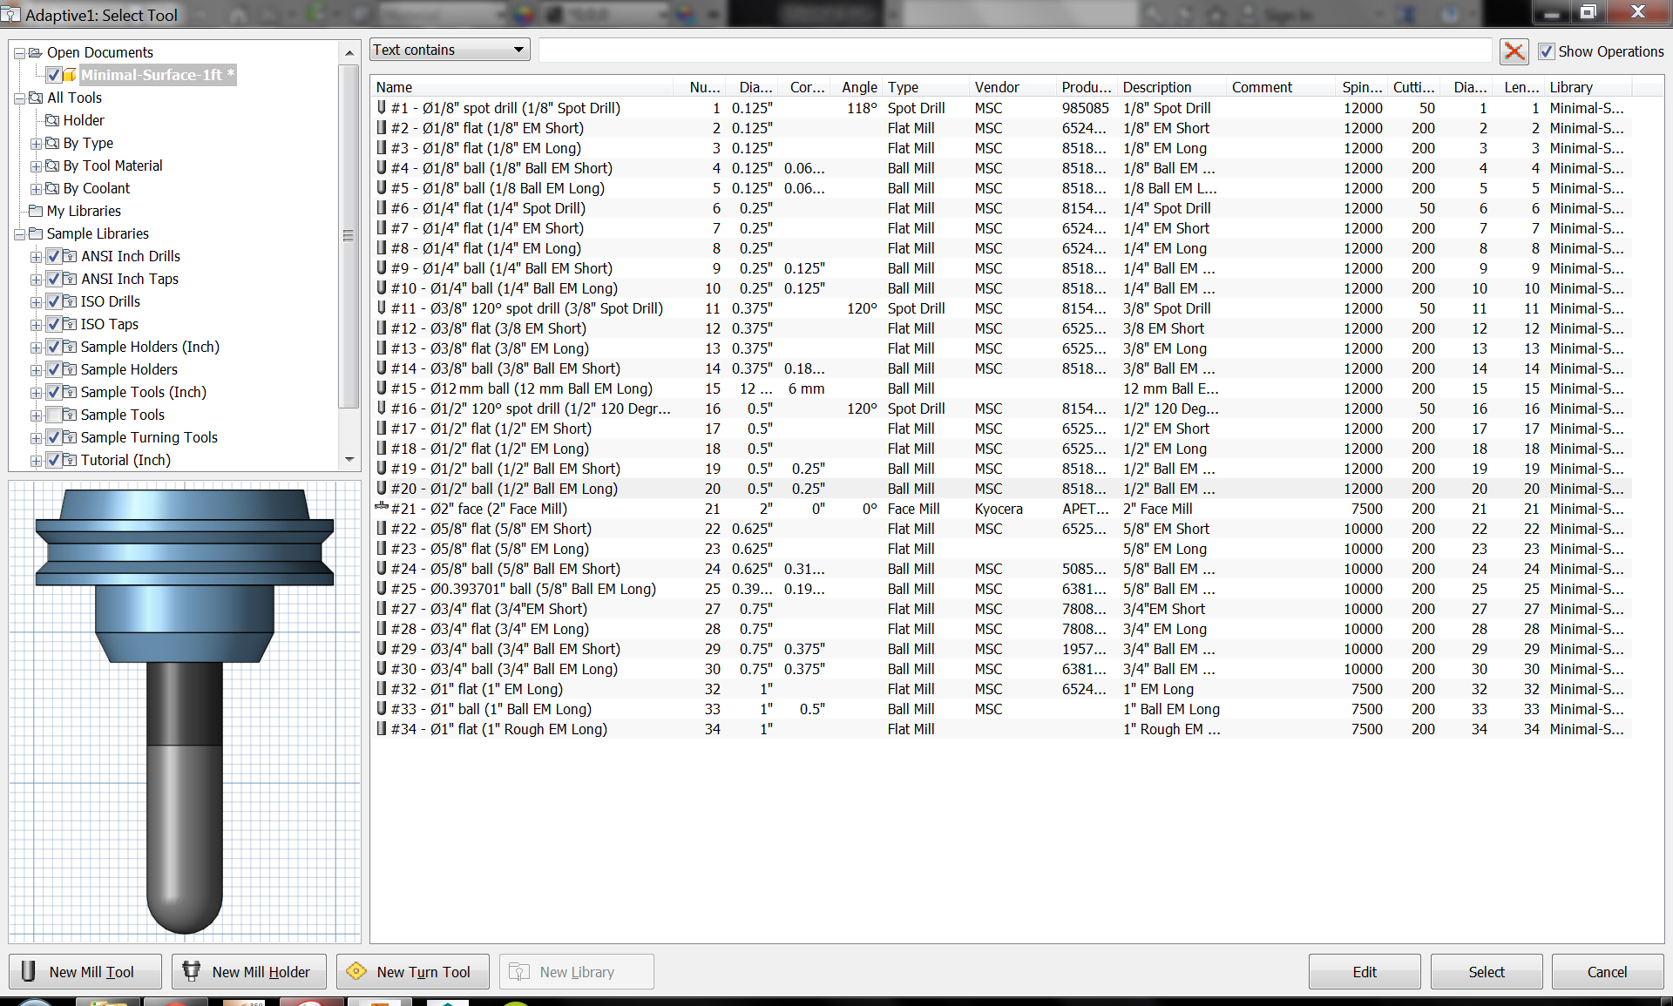The height and width of the screenshot is (1006, 1673).
Task: Click the tool icon beside #30 3/4 ball Long
Action: click(x=382, y=669)
